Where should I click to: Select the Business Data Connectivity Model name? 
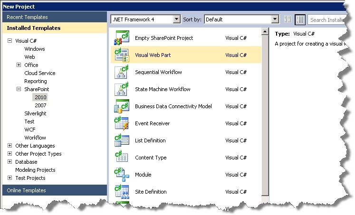(173, 106)
